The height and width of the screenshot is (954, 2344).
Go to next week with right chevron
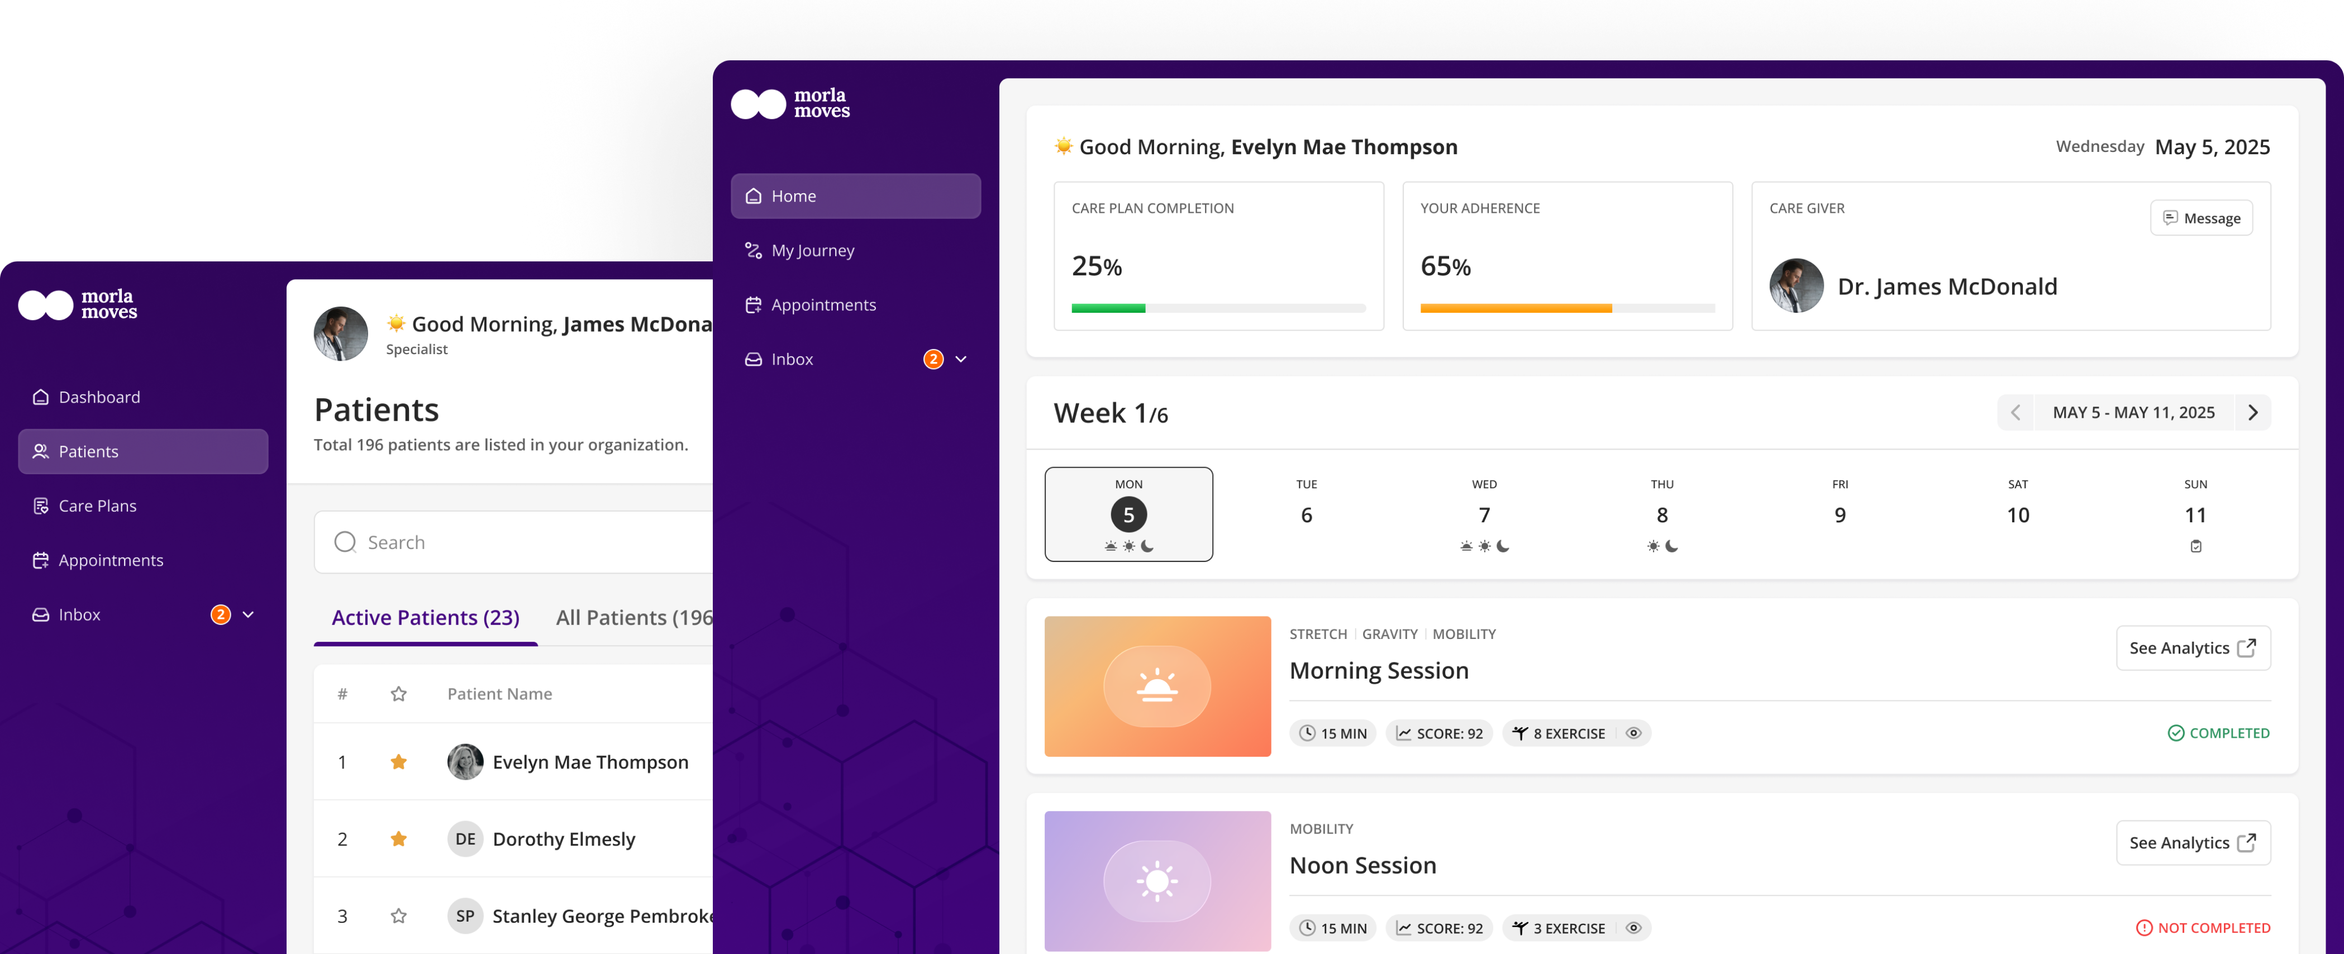point(2252,412)
